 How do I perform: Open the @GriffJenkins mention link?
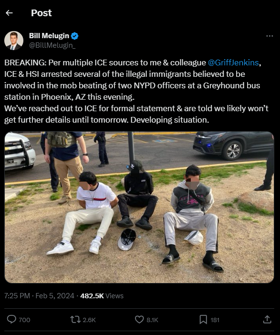(233, 63)
